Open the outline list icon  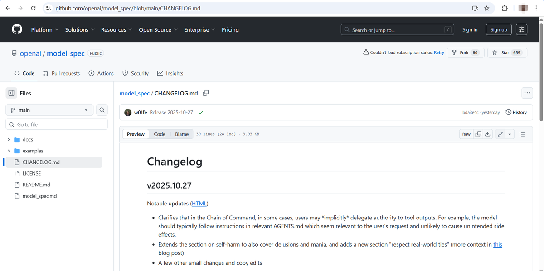(522, 134)
